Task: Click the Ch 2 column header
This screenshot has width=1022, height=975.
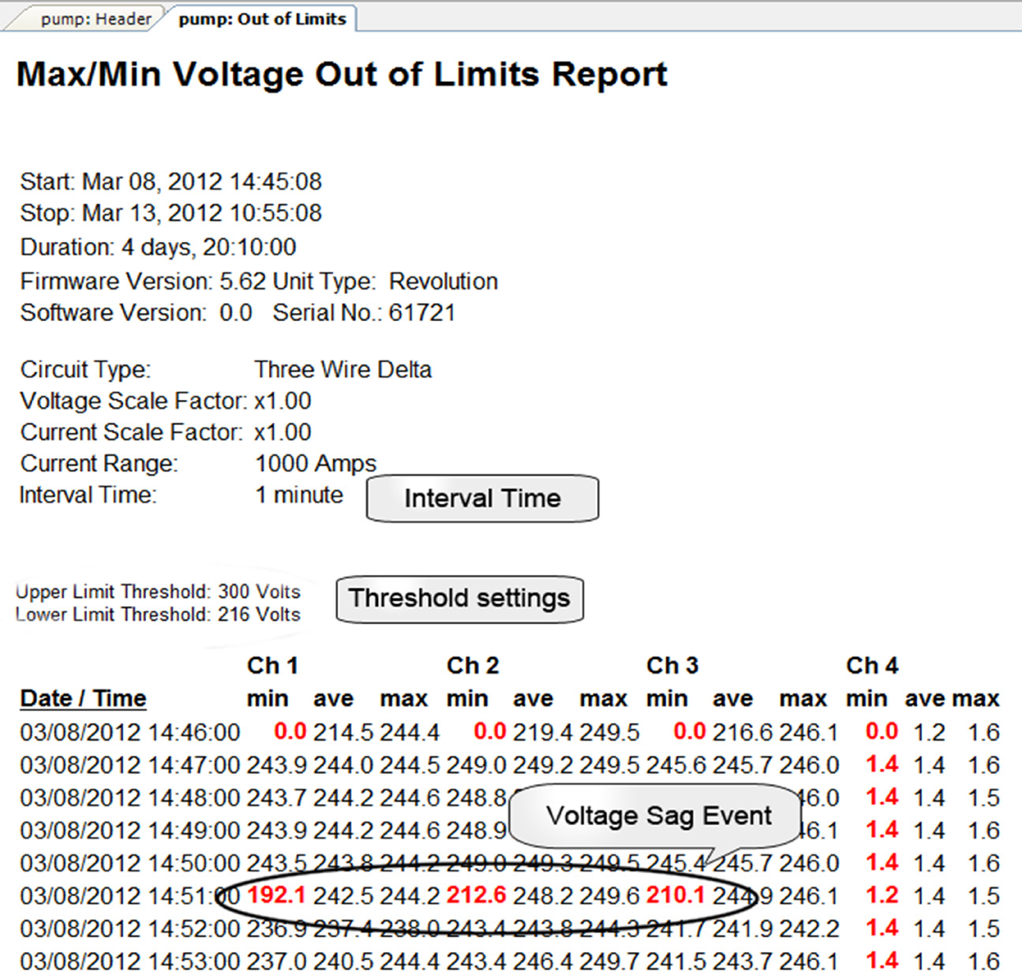Action: (472, 665)
